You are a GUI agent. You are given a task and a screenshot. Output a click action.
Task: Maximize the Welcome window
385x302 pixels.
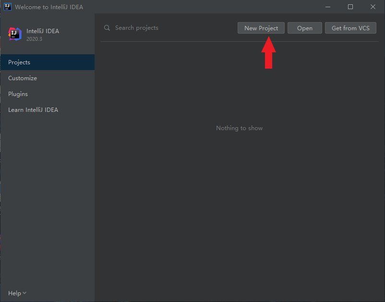[x=350, y=7]
